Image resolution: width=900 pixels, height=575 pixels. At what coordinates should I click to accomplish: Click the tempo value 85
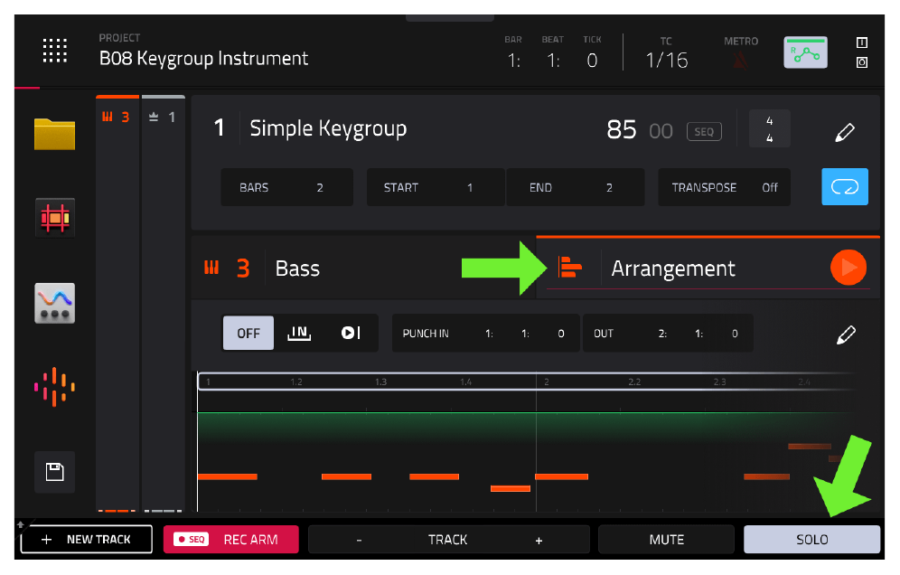622,130
